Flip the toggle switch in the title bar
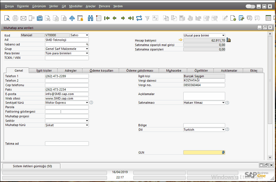 tap(250, 6)
